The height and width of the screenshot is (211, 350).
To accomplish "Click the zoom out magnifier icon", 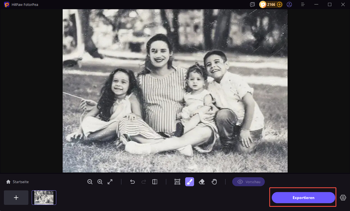I will click(90, 182).
